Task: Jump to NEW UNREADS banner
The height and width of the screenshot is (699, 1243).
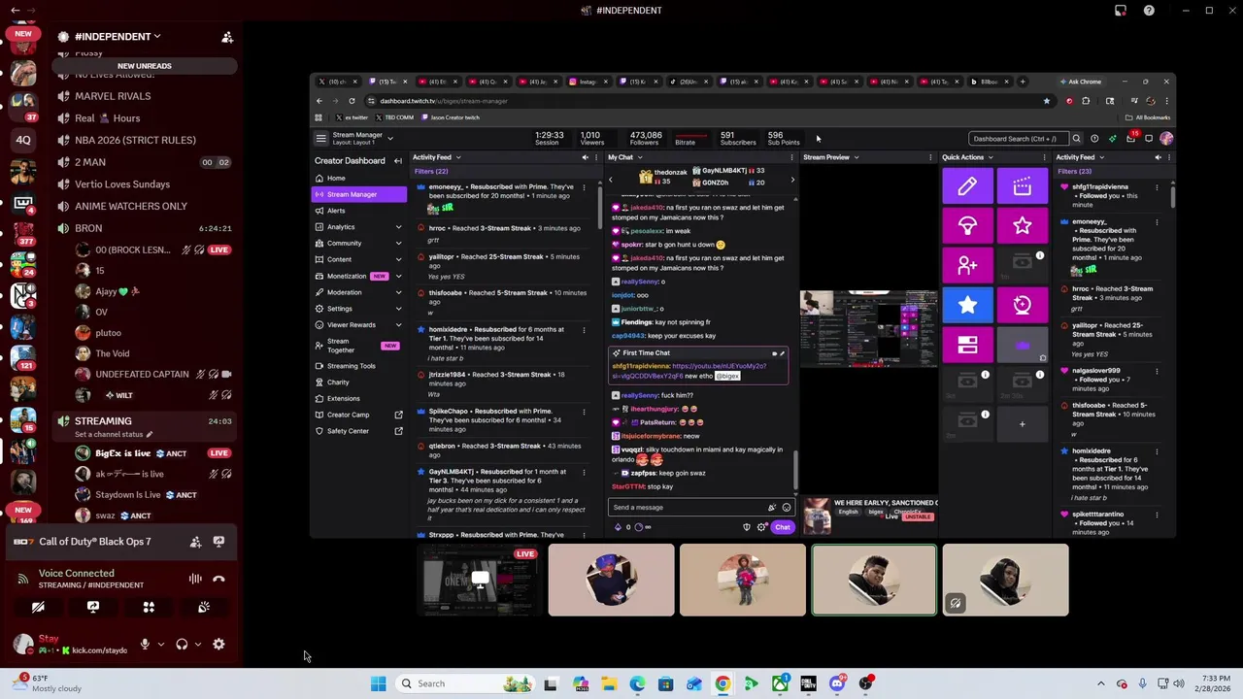Action: 145,66
